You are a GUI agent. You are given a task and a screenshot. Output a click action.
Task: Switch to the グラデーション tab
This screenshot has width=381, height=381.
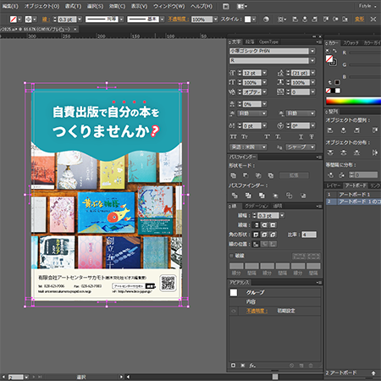(x=257, y=207)
